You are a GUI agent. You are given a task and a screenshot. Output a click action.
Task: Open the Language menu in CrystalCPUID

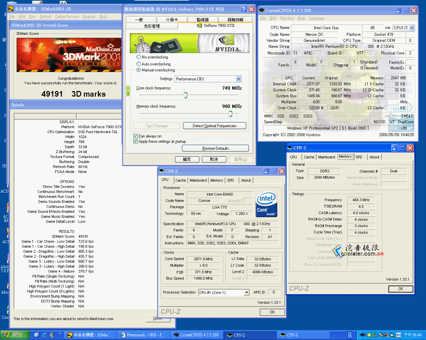[317, 18]
